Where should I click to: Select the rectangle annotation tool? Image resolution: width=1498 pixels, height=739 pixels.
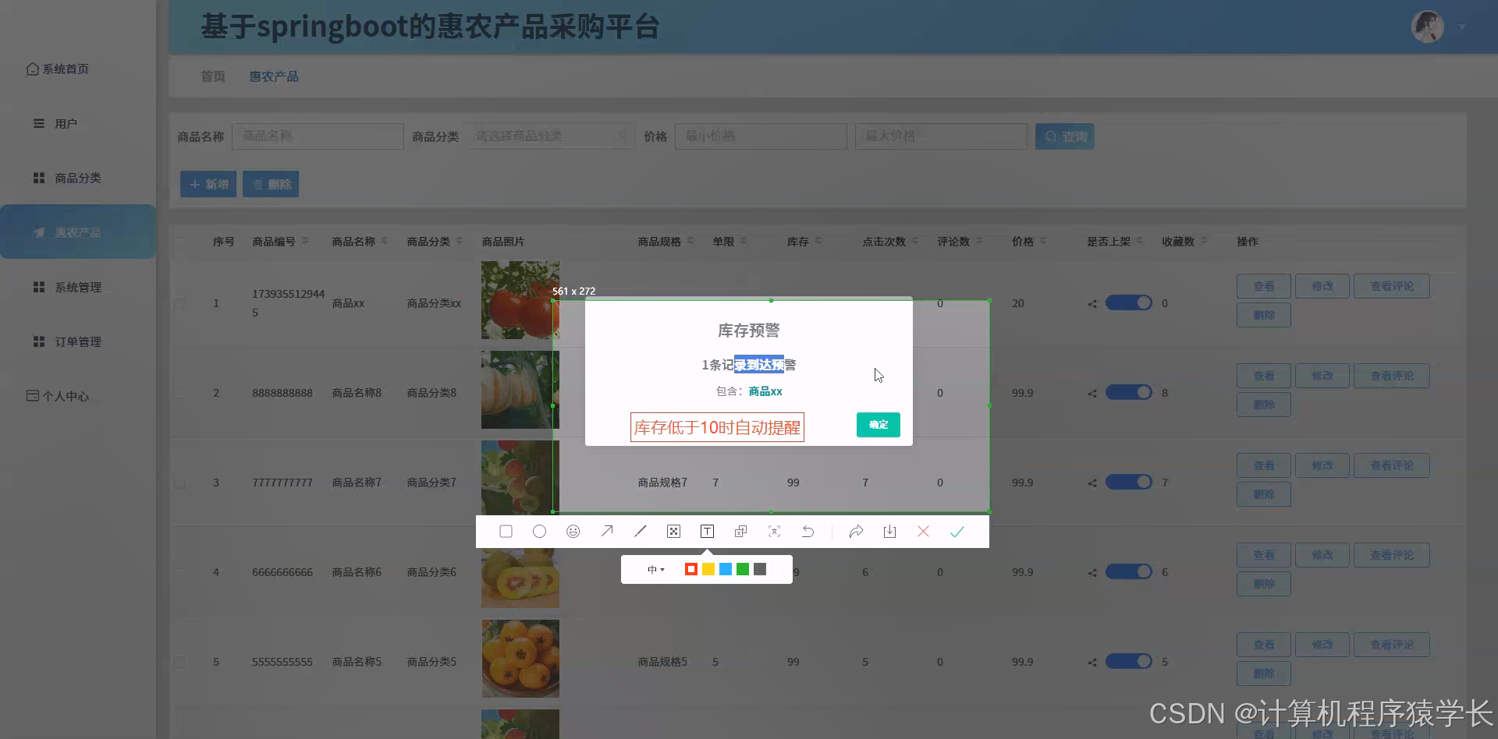(x=506, y=531)
